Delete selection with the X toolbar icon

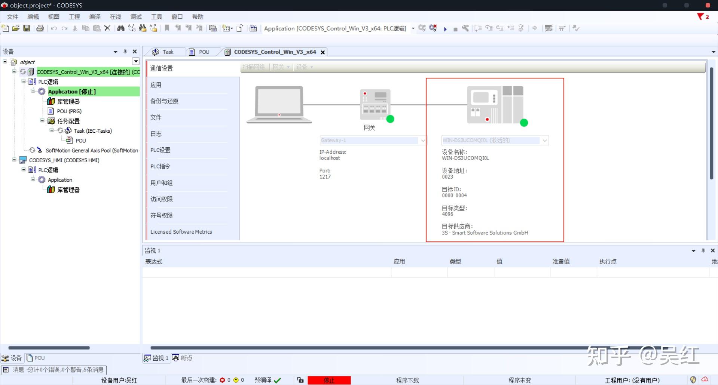tap(107, 28)
